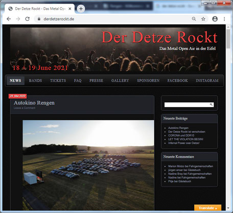Click the Neueste Kommentare widget heading
This screenshot has width=233, height=213.
pyautogui.click(x=178, y=156)
